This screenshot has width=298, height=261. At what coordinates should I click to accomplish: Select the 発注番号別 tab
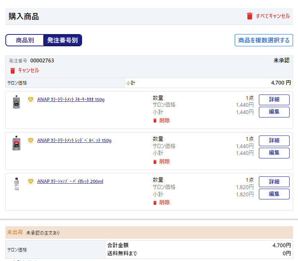point(63,40)
